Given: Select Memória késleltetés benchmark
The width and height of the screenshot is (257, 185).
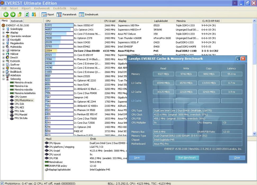Looking at the screenshot, I should point(25,93).
